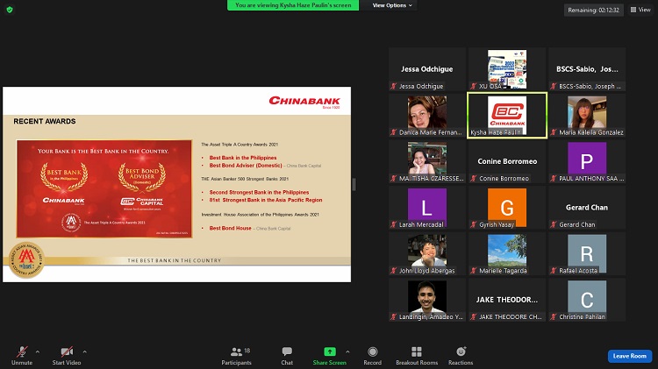Click the green Share Screen button

coord(329,356)
